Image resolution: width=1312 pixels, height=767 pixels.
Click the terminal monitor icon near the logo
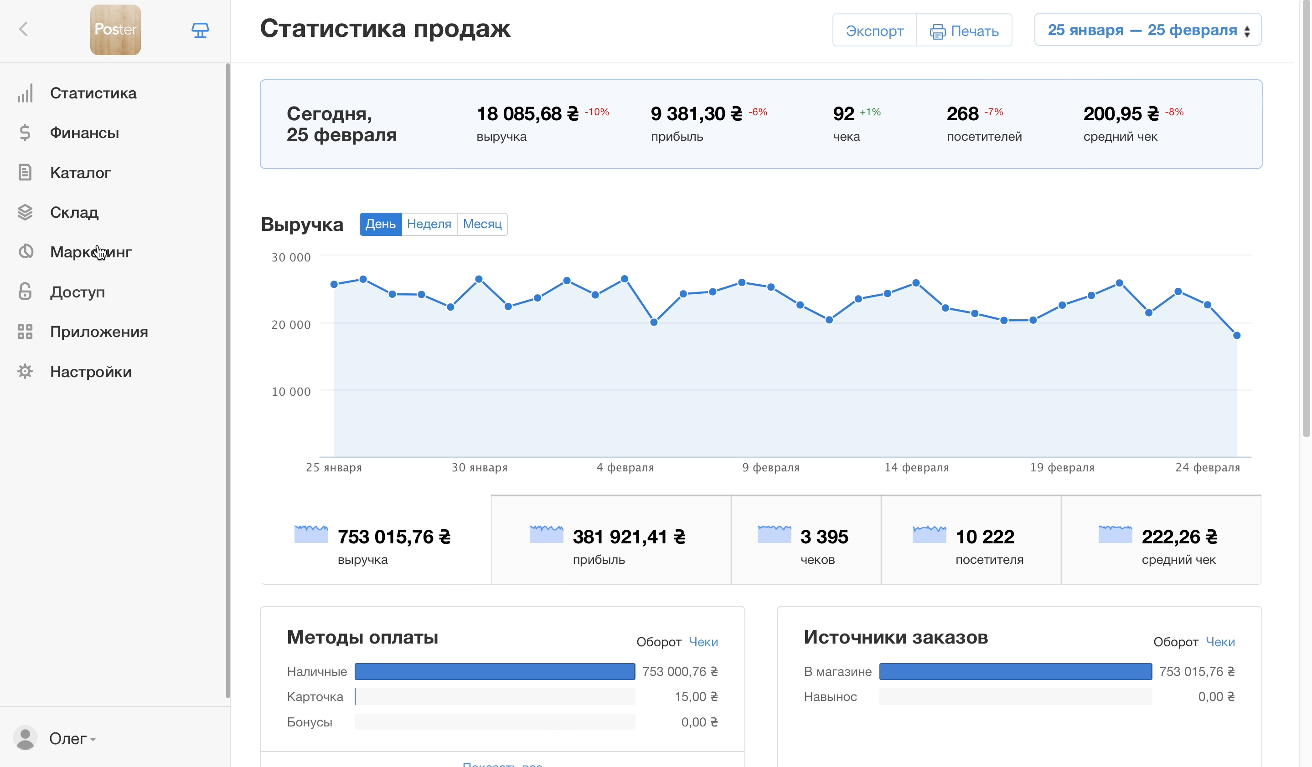(201, 30)
